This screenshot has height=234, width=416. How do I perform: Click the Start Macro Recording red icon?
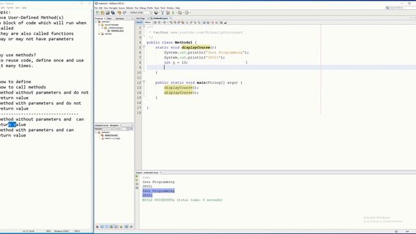coord(213,23)
